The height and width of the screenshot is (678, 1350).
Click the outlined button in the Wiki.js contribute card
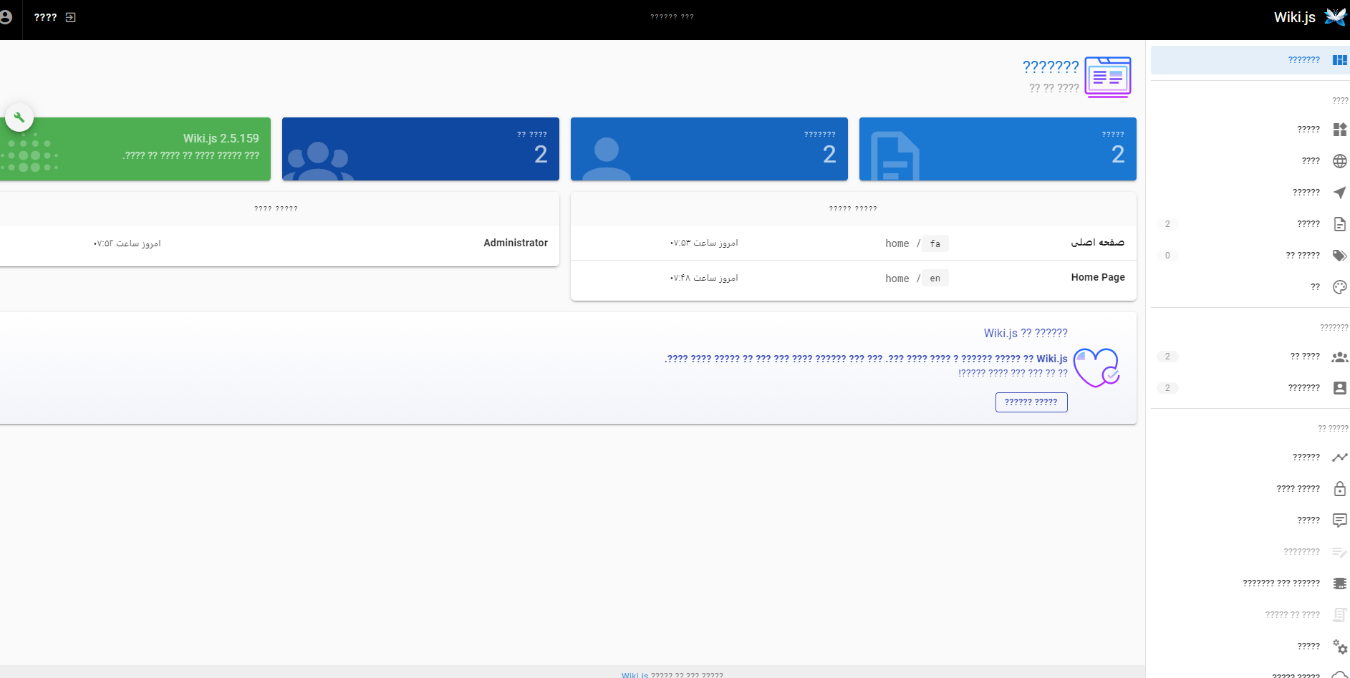pyautogui.click(x=1031, y=402)
